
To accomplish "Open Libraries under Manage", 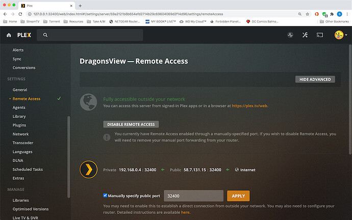I will point(20,200).
